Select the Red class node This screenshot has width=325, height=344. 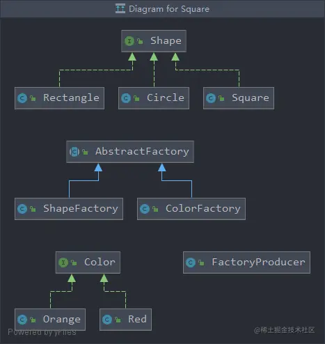point(125,320)
